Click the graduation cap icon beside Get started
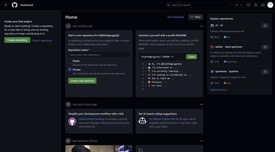The width and height of the screenshot is (275, 152). click(68, 141)
